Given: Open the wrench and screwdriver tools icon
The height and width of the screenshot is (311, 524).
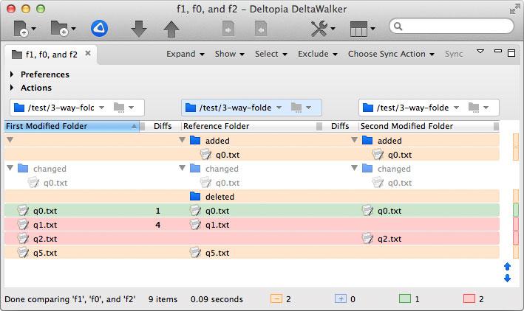Looking at the screenshot, I should 319,29.
